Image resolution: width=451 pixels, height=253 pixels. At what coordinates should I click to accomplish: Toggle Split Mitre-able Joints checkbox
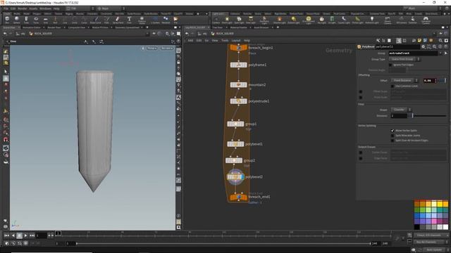(393, 136)
